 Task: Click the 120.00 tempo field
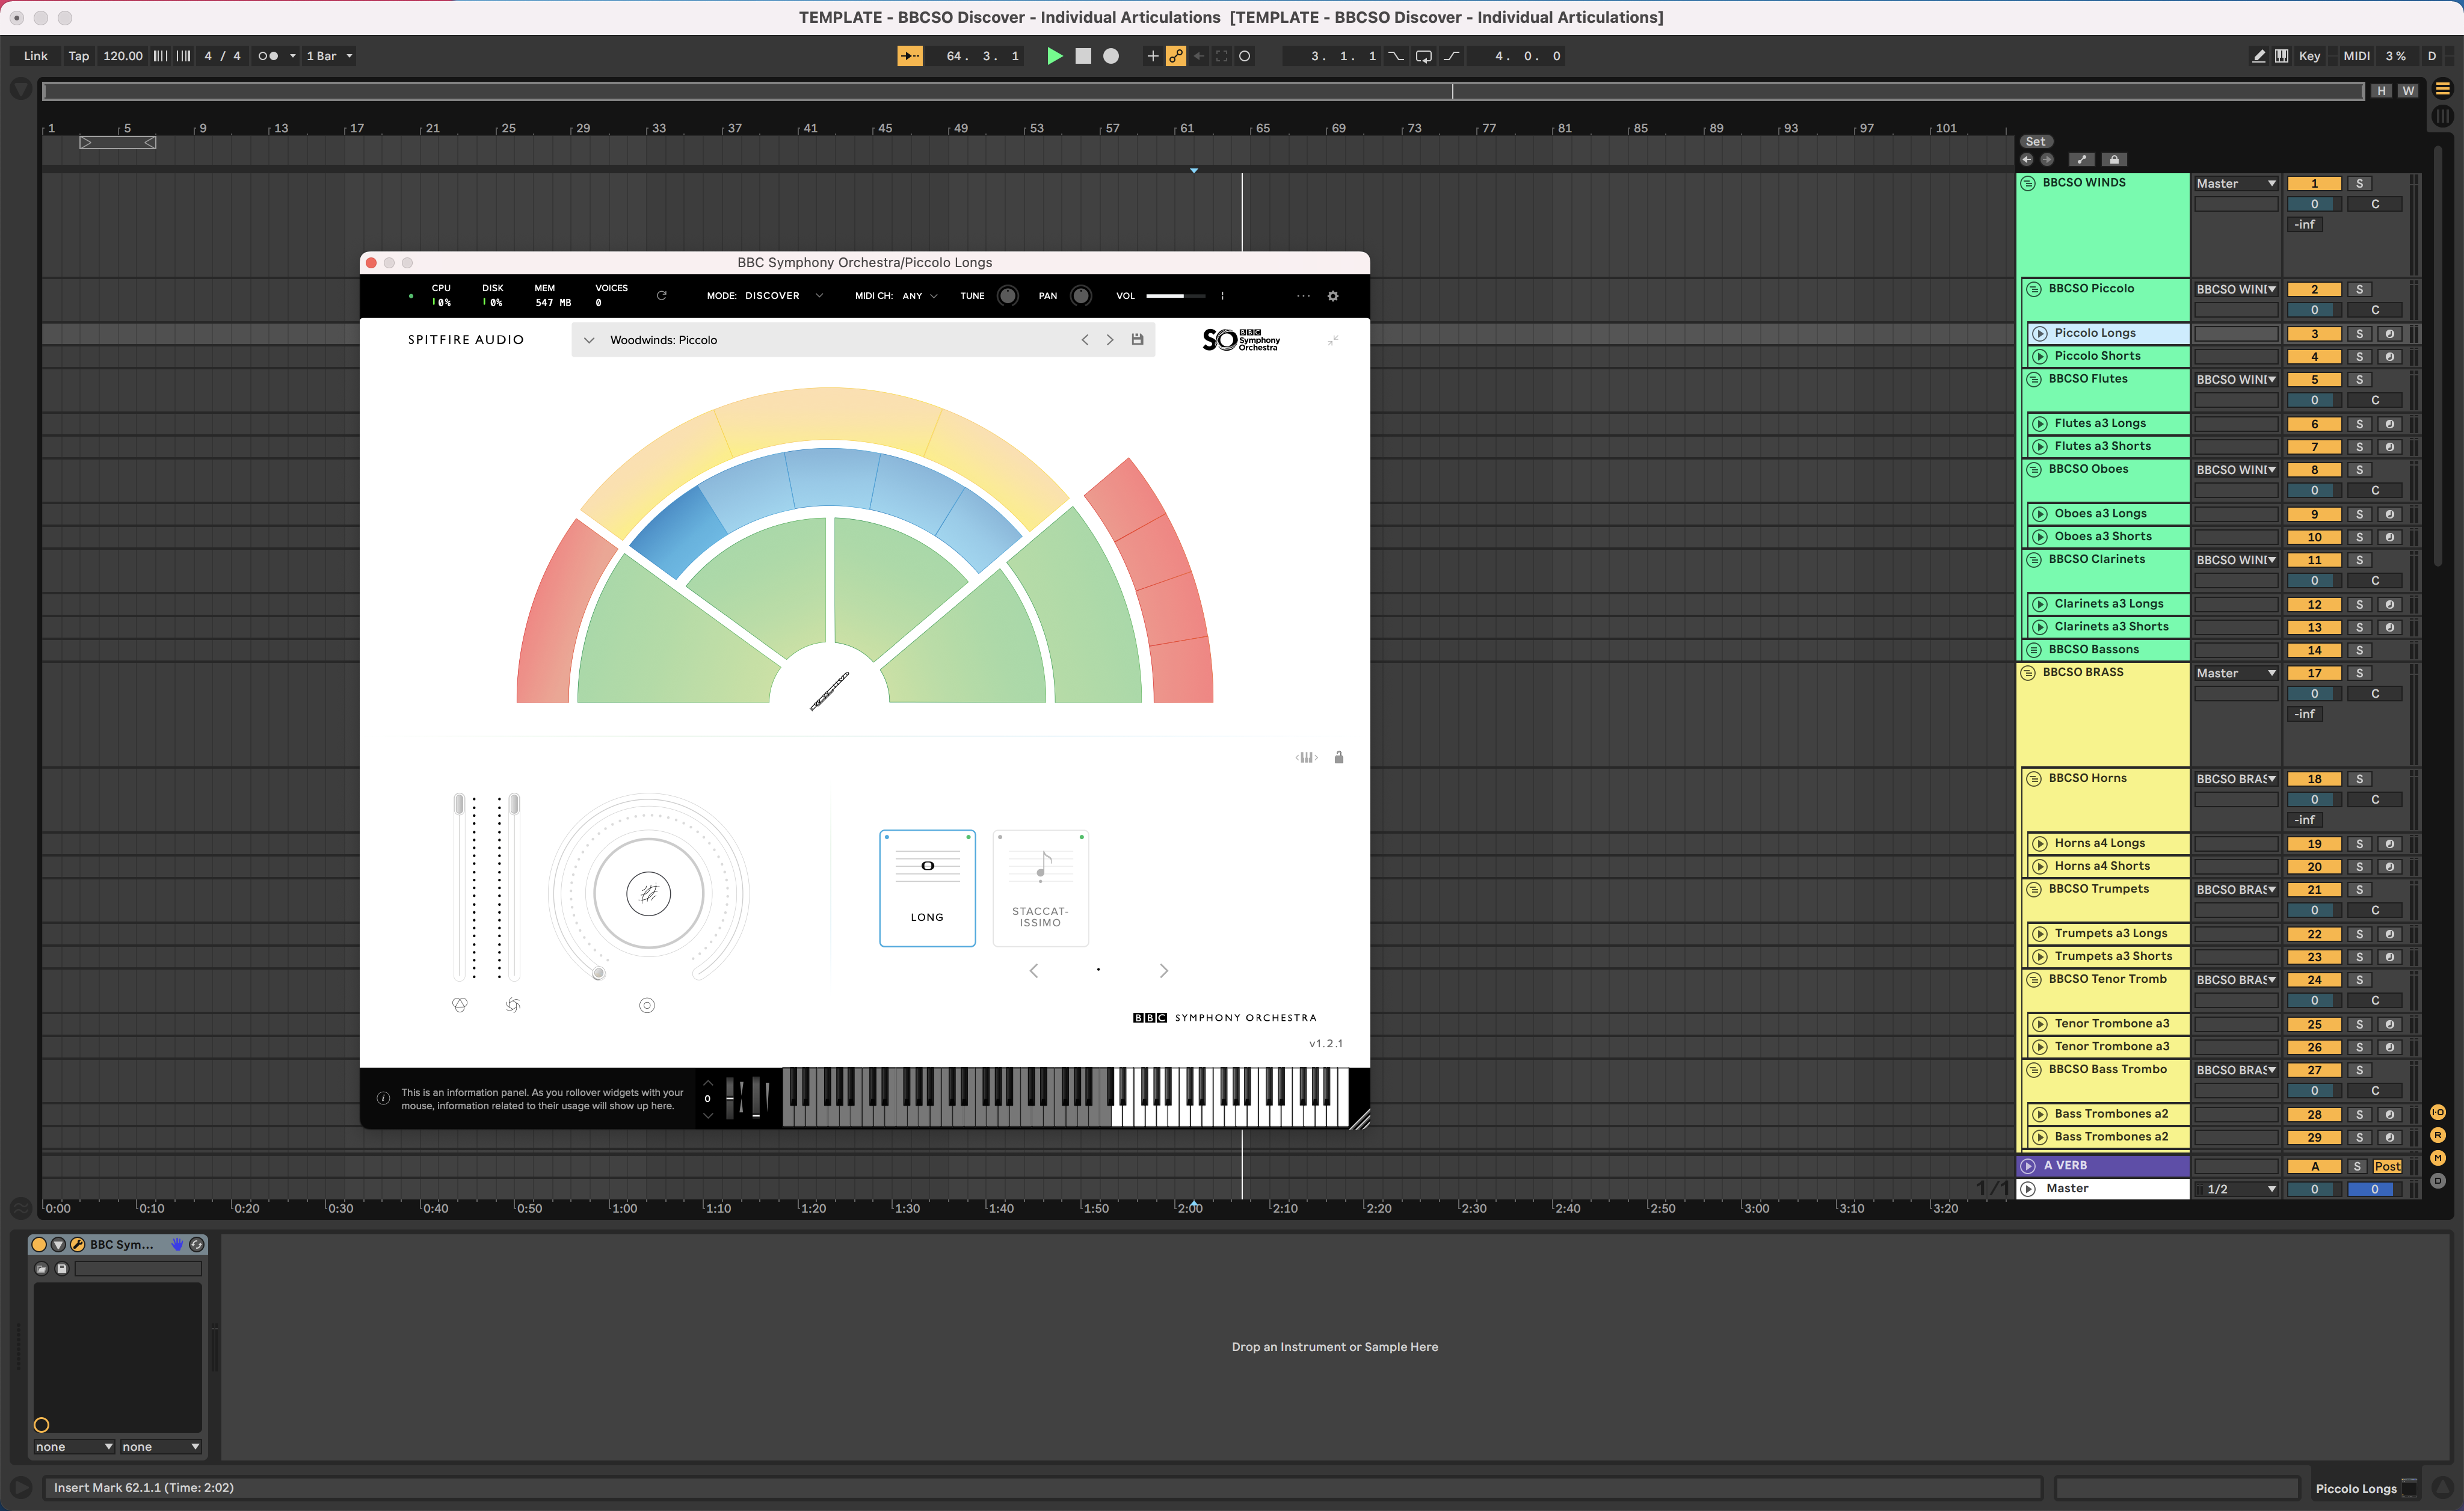(x=121, y=56)
